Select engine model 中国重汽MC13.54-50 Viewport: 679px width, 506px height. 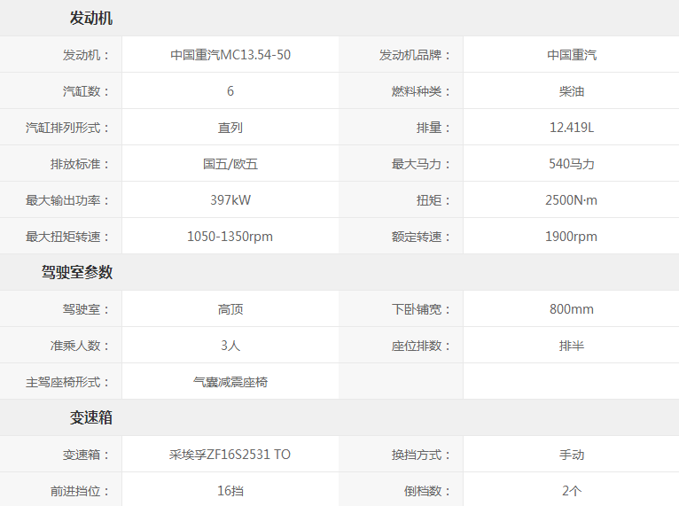230,55
